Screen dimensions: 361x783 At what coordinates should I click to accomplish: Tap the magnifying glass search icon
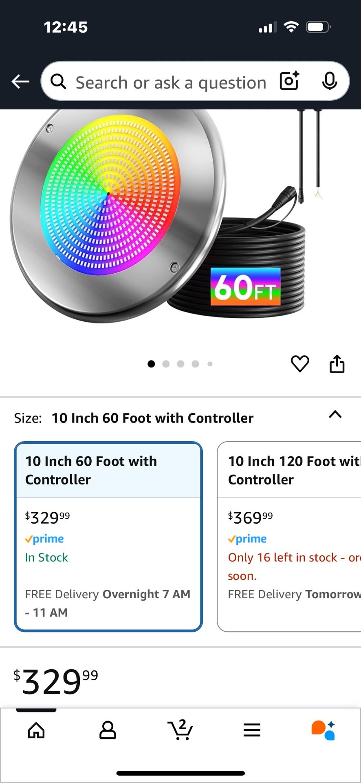tap(58, 81)
